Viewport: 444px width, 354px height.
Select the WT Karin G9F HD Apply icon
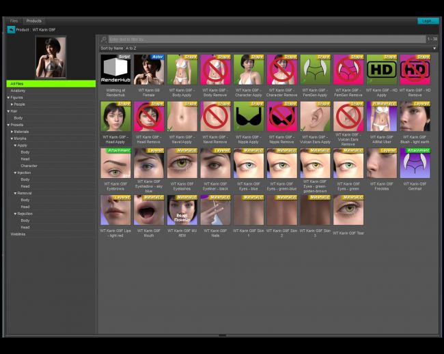(383, 70)
